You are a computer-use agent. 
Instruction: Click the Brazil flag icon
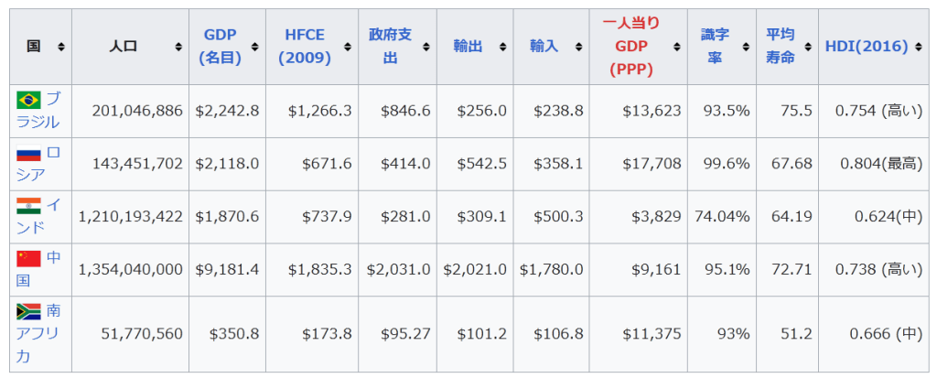(28, 100)
